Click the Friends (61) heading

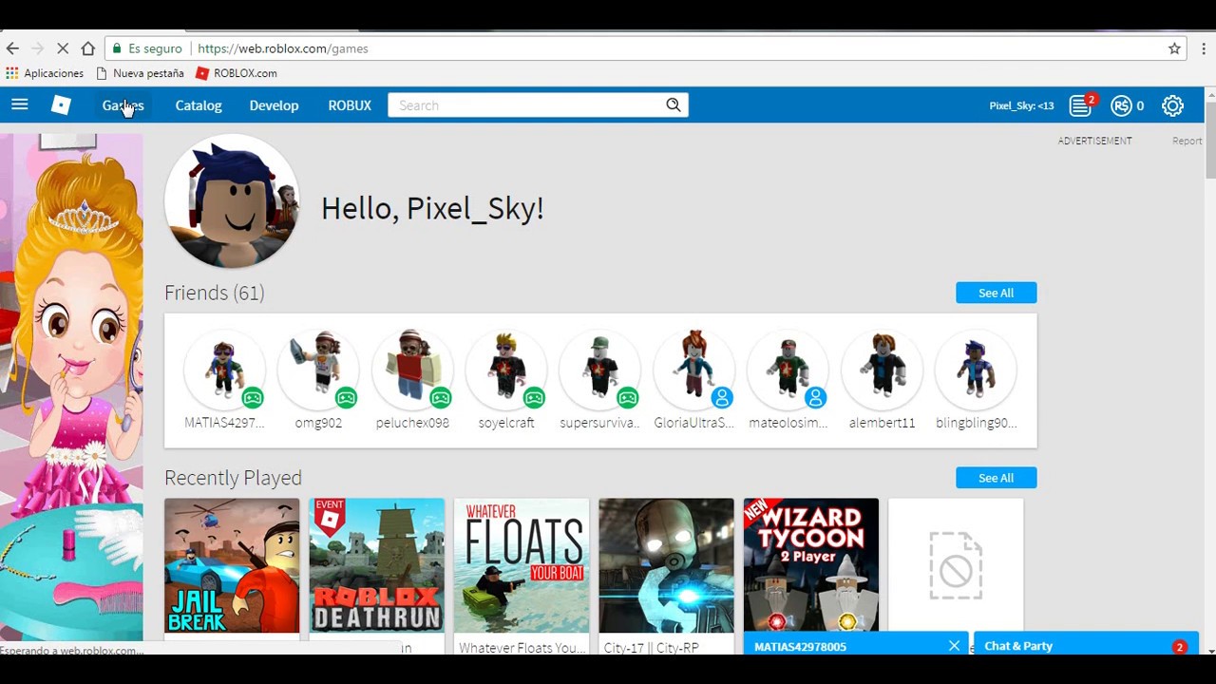pos(215,293)
